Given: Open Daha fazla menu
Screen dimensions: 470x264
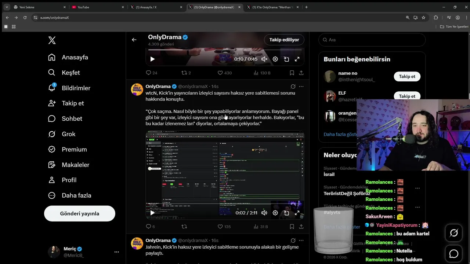Looking at the screenshot, I should (70, 195).
